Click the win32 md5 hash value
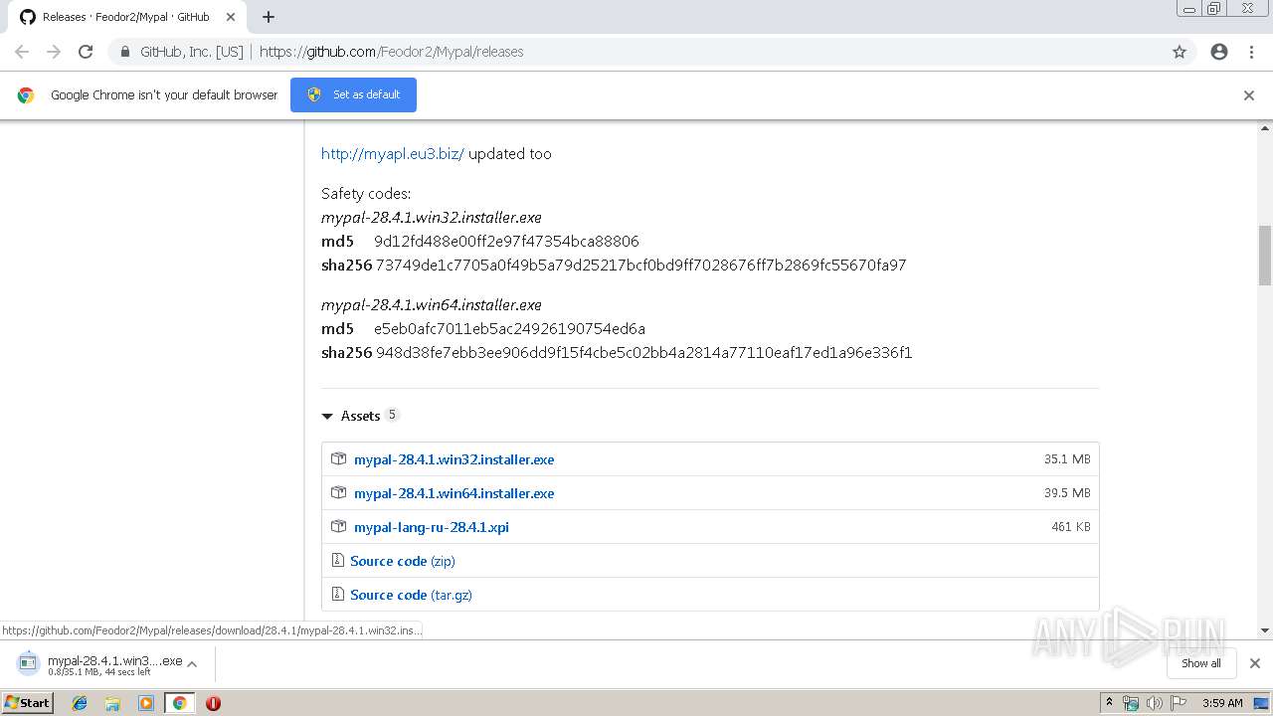Screen dimensions: 1273x716 coord(506,242)
